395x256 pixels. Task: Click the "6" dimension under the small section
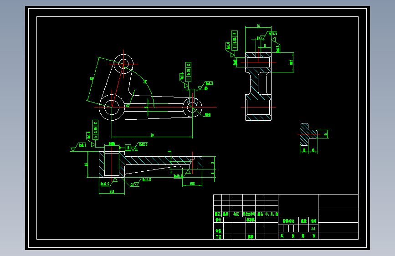[x=313, y=150]
